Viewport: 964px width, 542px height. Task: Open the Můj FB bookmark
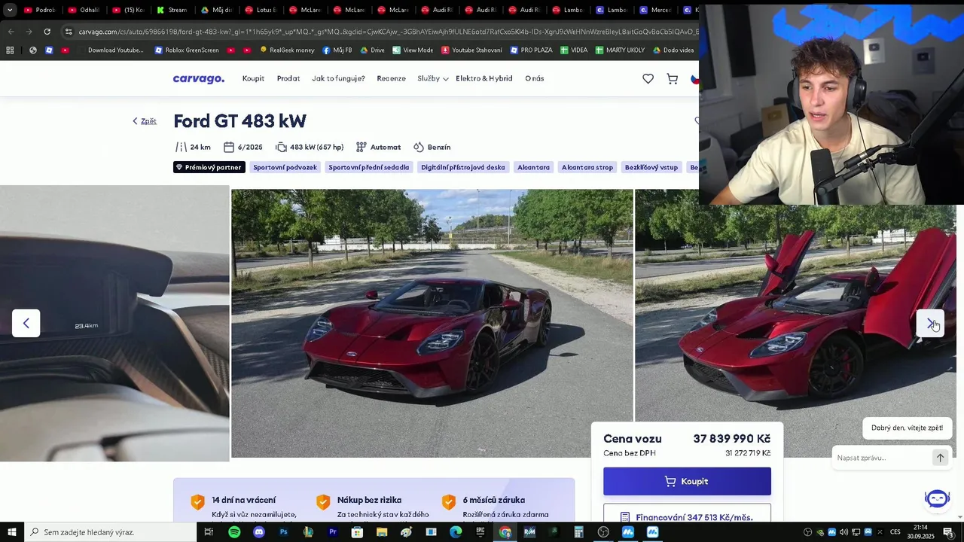click(x=337, y=50)
